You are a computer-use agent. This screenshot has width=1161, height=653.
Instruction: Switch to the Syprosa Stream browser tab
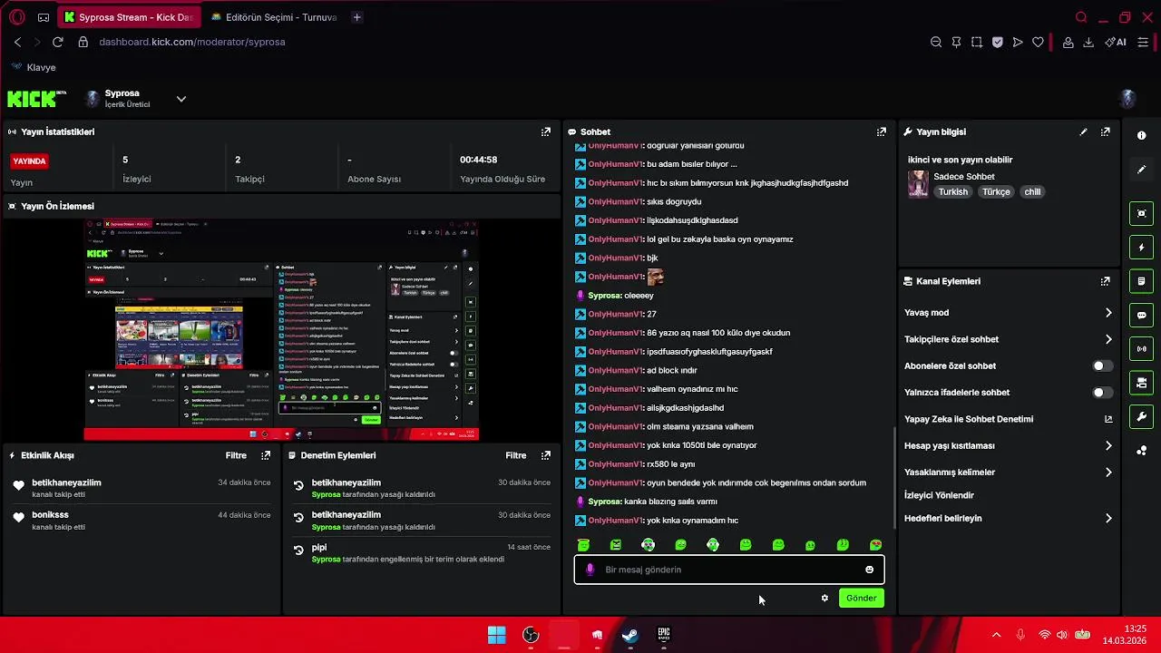[x=129, y=17]
